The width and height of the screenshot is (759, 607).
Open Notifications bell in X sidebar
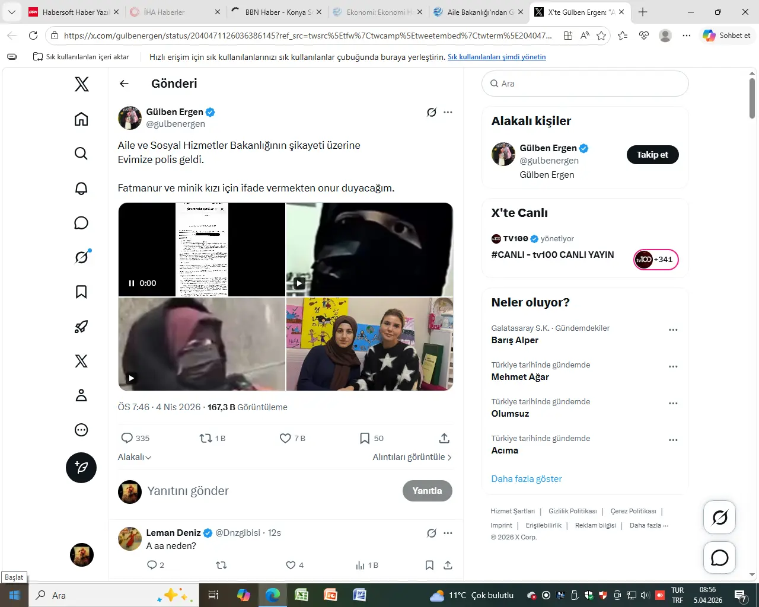[x=81, y=189]
